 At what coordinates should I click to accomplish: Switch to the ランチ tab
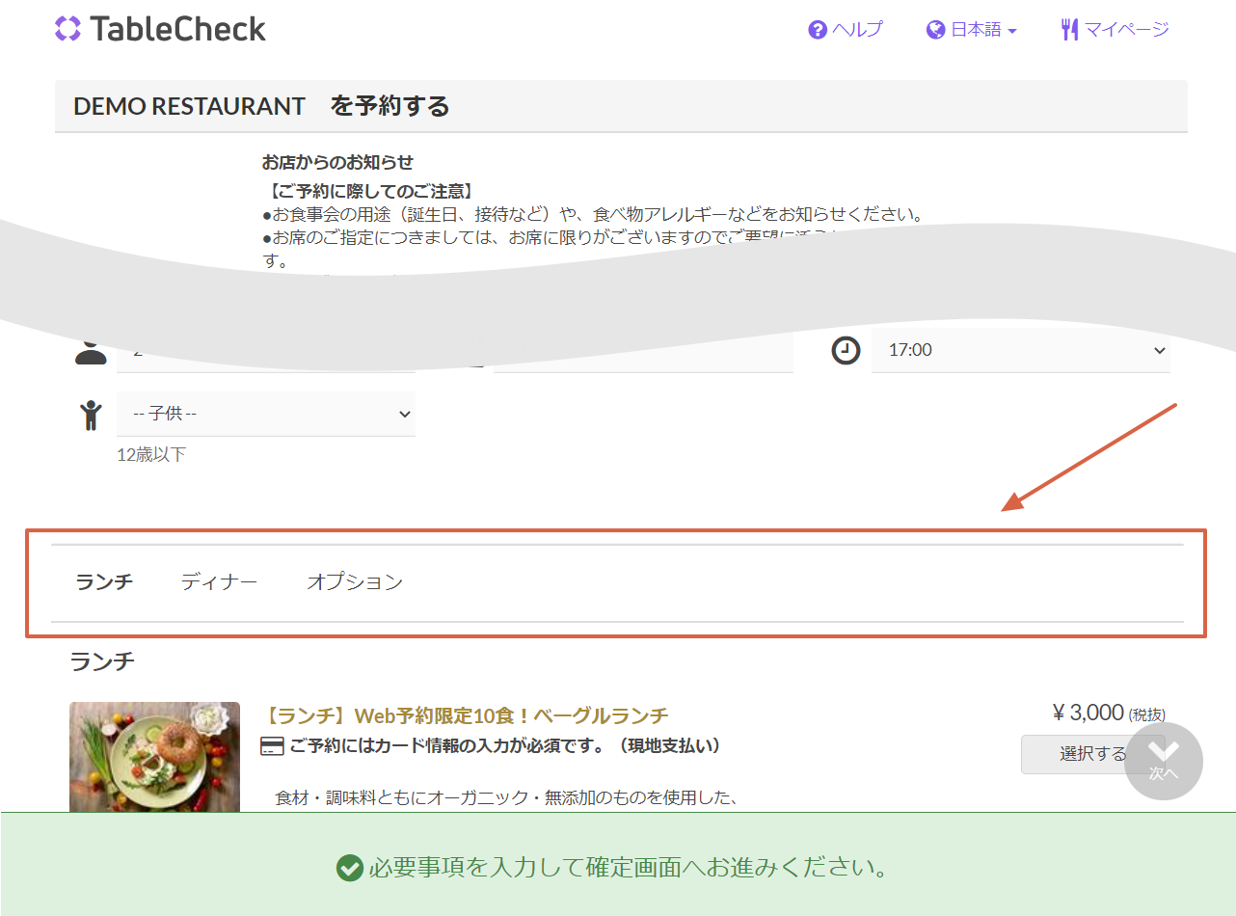tap(104, 581)
